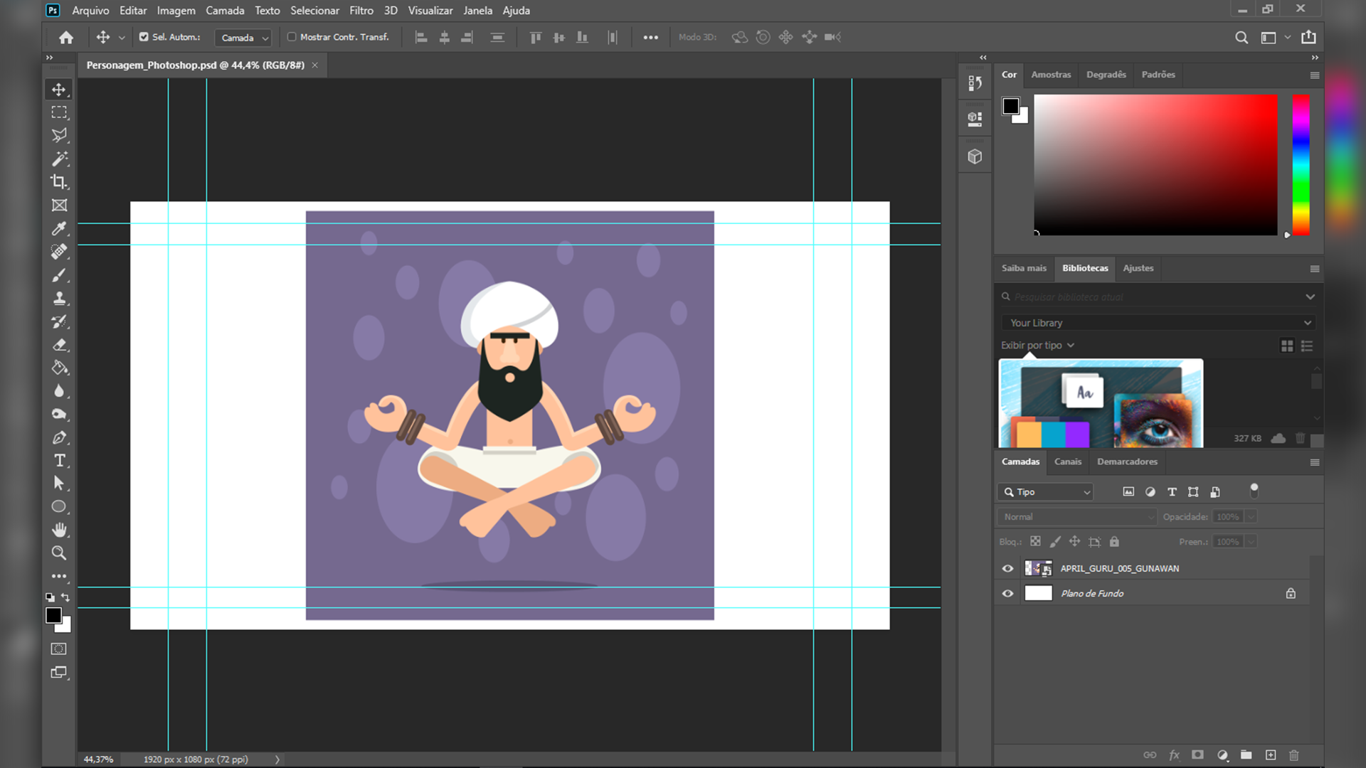
Task: Select the Move tool in toolbar
Action: point(59,90)
